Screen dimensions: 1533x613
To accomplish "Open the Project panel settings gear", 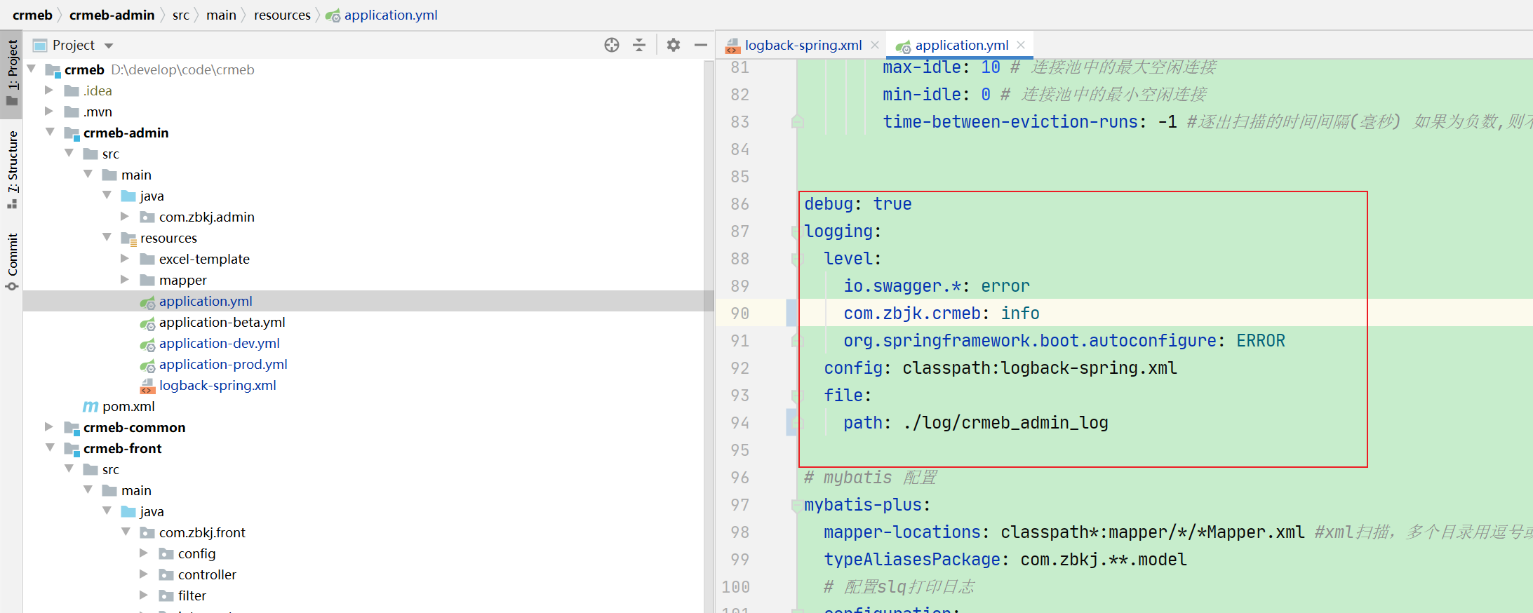I will (x=674, y=45).
